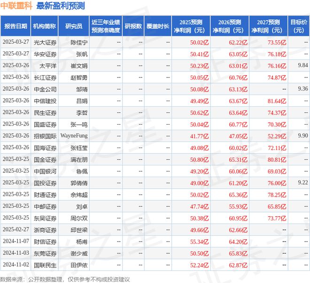The image size is (310, 283).
Task: Select institution 国盛证券
Action: 45,125
